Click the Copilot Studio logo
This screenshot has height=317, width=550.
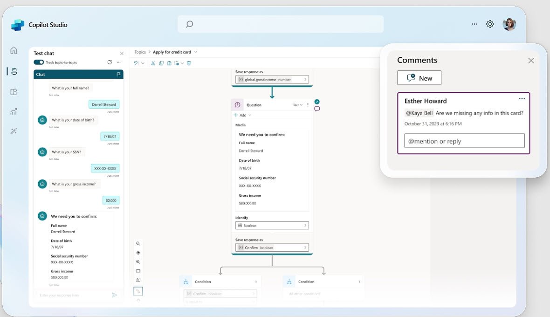pos(18,25)
